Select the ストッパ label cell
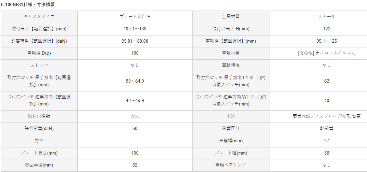367x172 pixels. 39,65
